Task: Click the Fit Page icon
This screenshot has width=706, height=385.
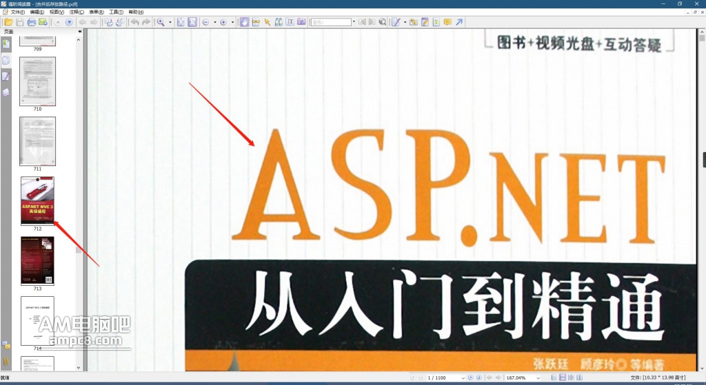Action: click(181, 22)
